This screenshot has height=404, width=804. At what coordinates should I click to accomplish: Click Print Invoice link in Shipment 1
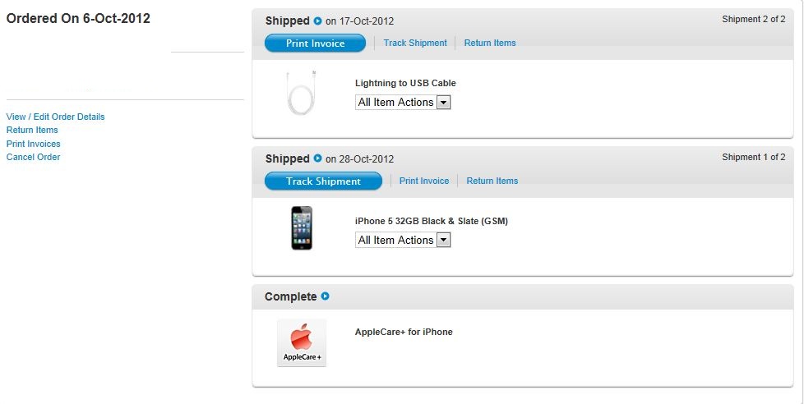coord(424,181)
